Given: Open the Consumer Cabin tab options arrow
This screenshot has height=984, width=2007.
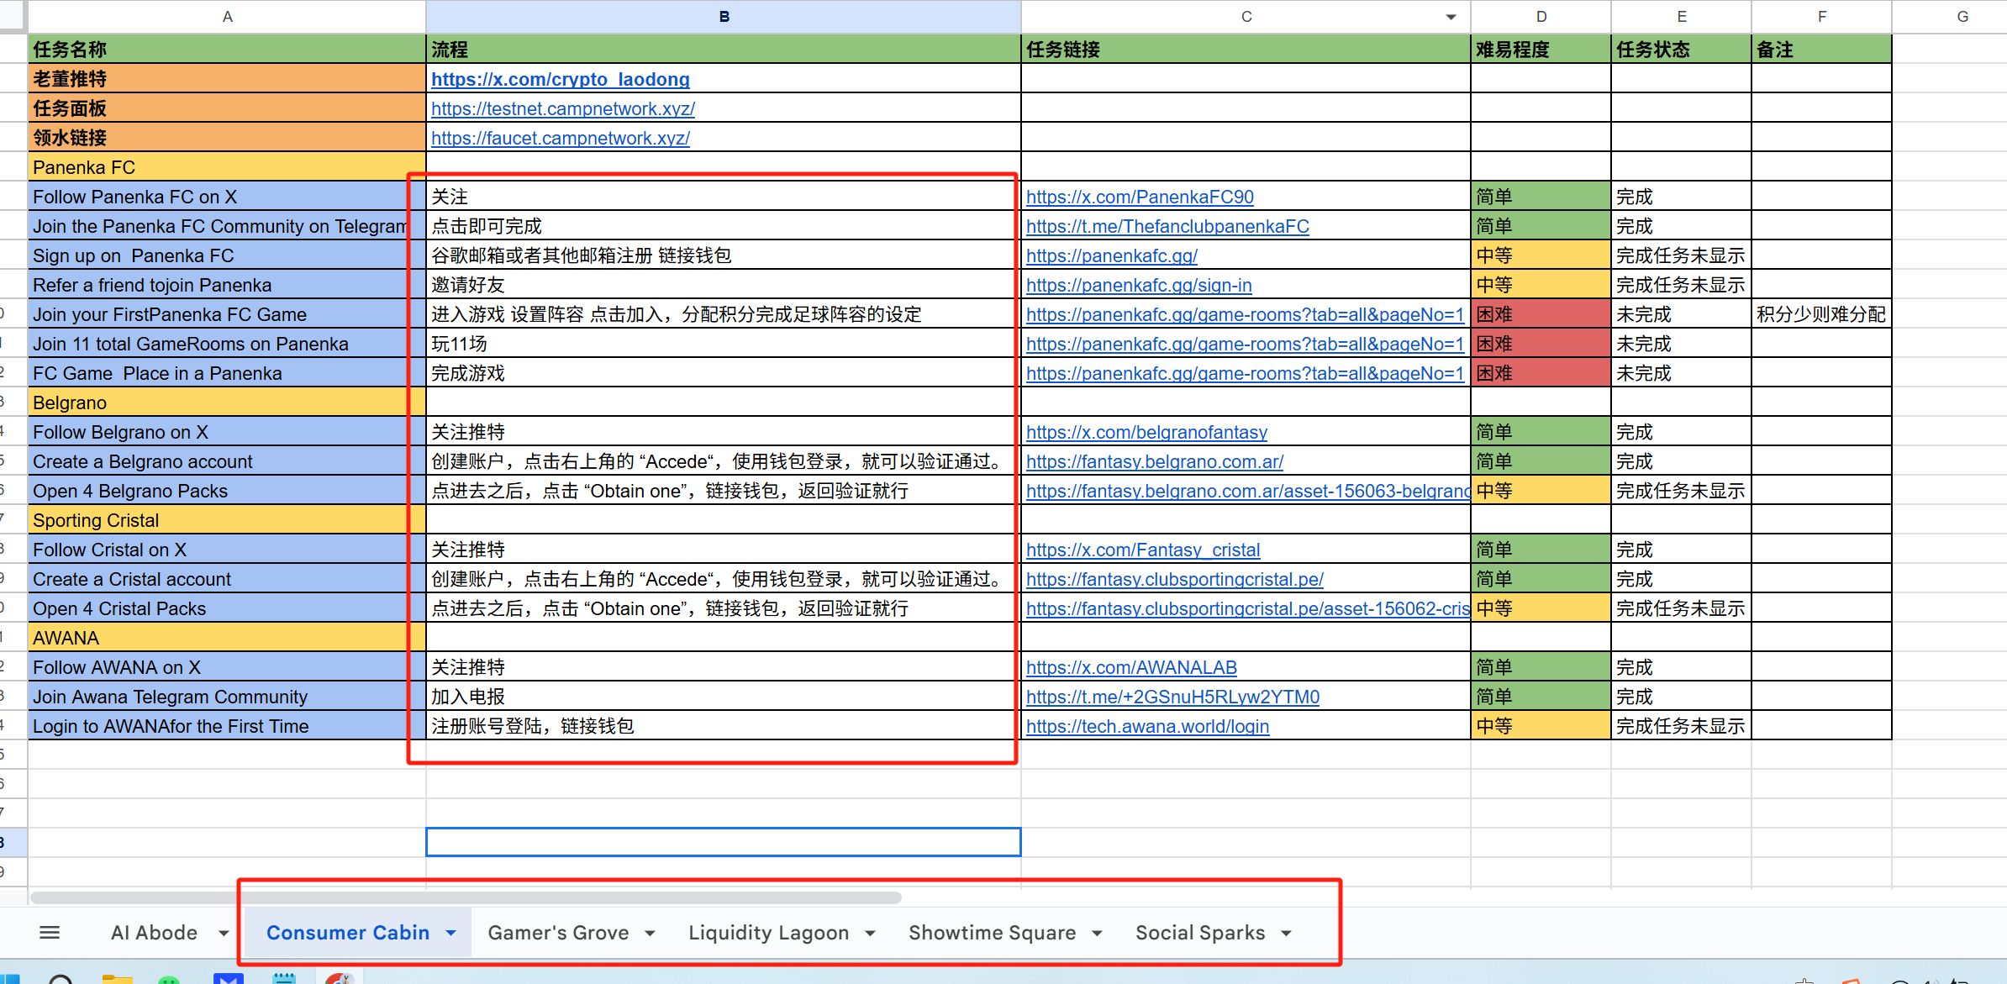Looking at the screenshot, I should (451, 933).
